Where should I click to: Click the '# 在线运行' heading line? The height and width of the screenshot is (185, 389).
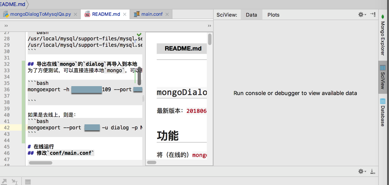[41, 147]
